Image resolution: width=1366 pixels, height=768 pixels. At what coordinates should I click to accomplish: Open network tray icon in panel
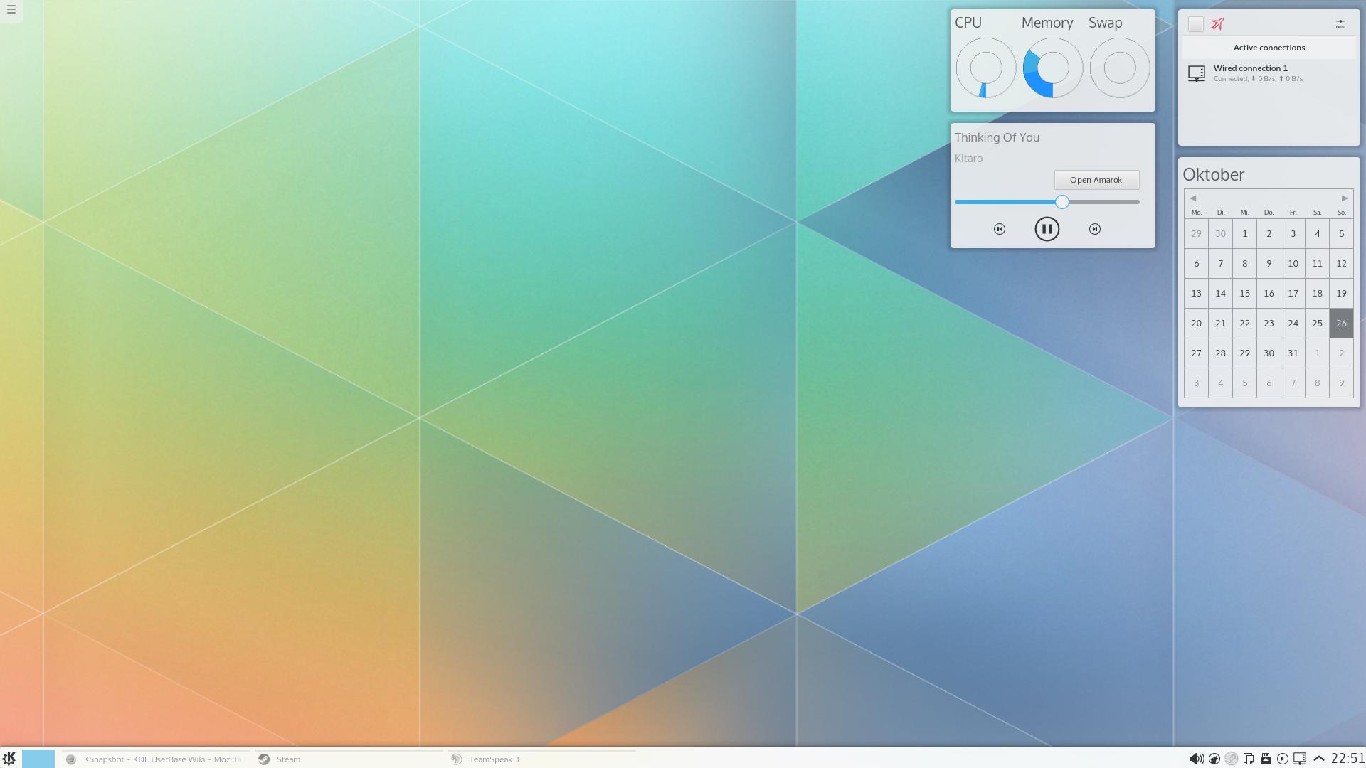1300,759
